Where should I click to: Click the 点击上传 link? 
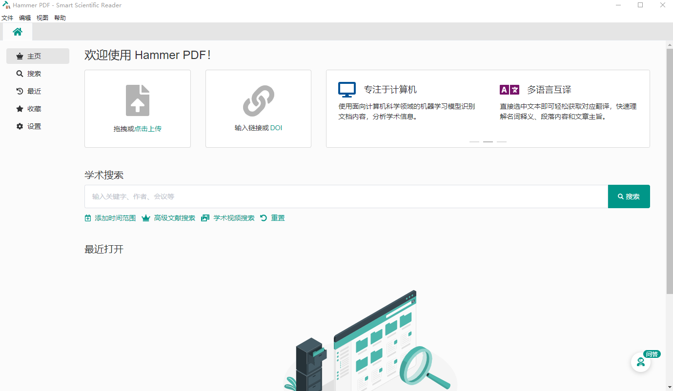148,129
